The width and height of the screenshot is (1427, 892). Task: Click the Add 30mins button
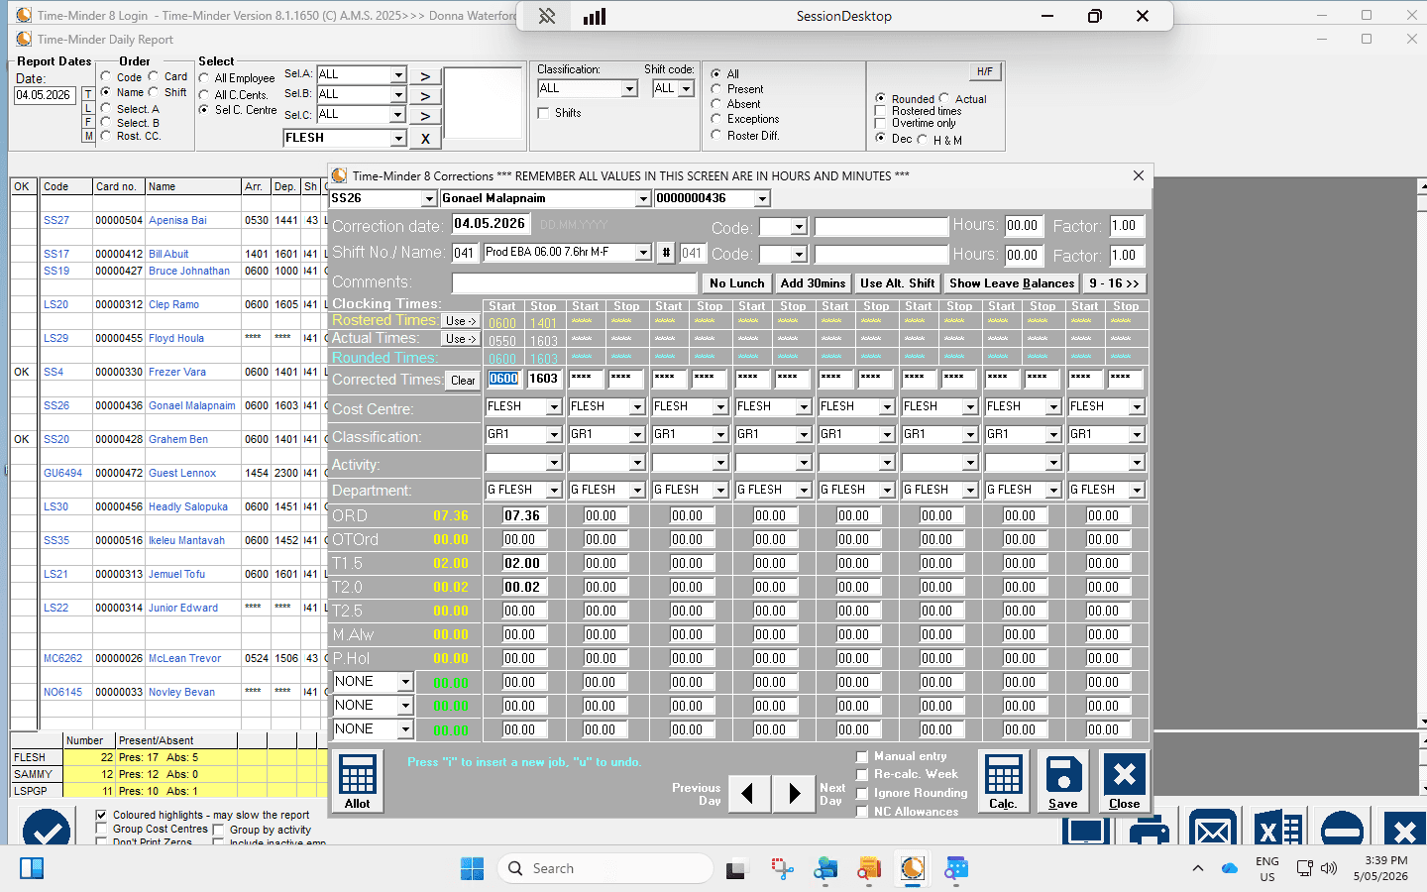click(x=813, y=283)
